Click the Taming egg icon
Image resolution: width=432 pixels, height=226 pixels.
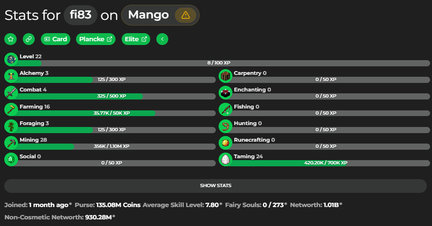point(226,159)
